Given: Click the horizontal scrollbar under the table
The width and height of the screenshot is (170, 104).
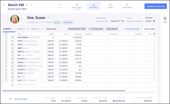Looking at the screenshot, I should point(64,91).
